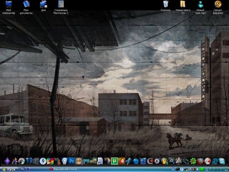Launch Counter-Strike from the dock
Viewport: 229px width, 172px height.
157,161
